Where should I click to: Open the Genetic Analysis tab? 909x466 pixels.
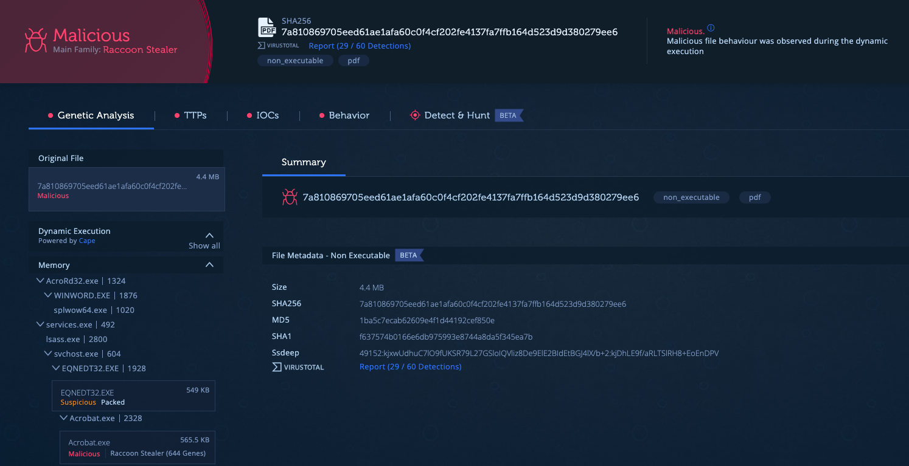[91, 115]
